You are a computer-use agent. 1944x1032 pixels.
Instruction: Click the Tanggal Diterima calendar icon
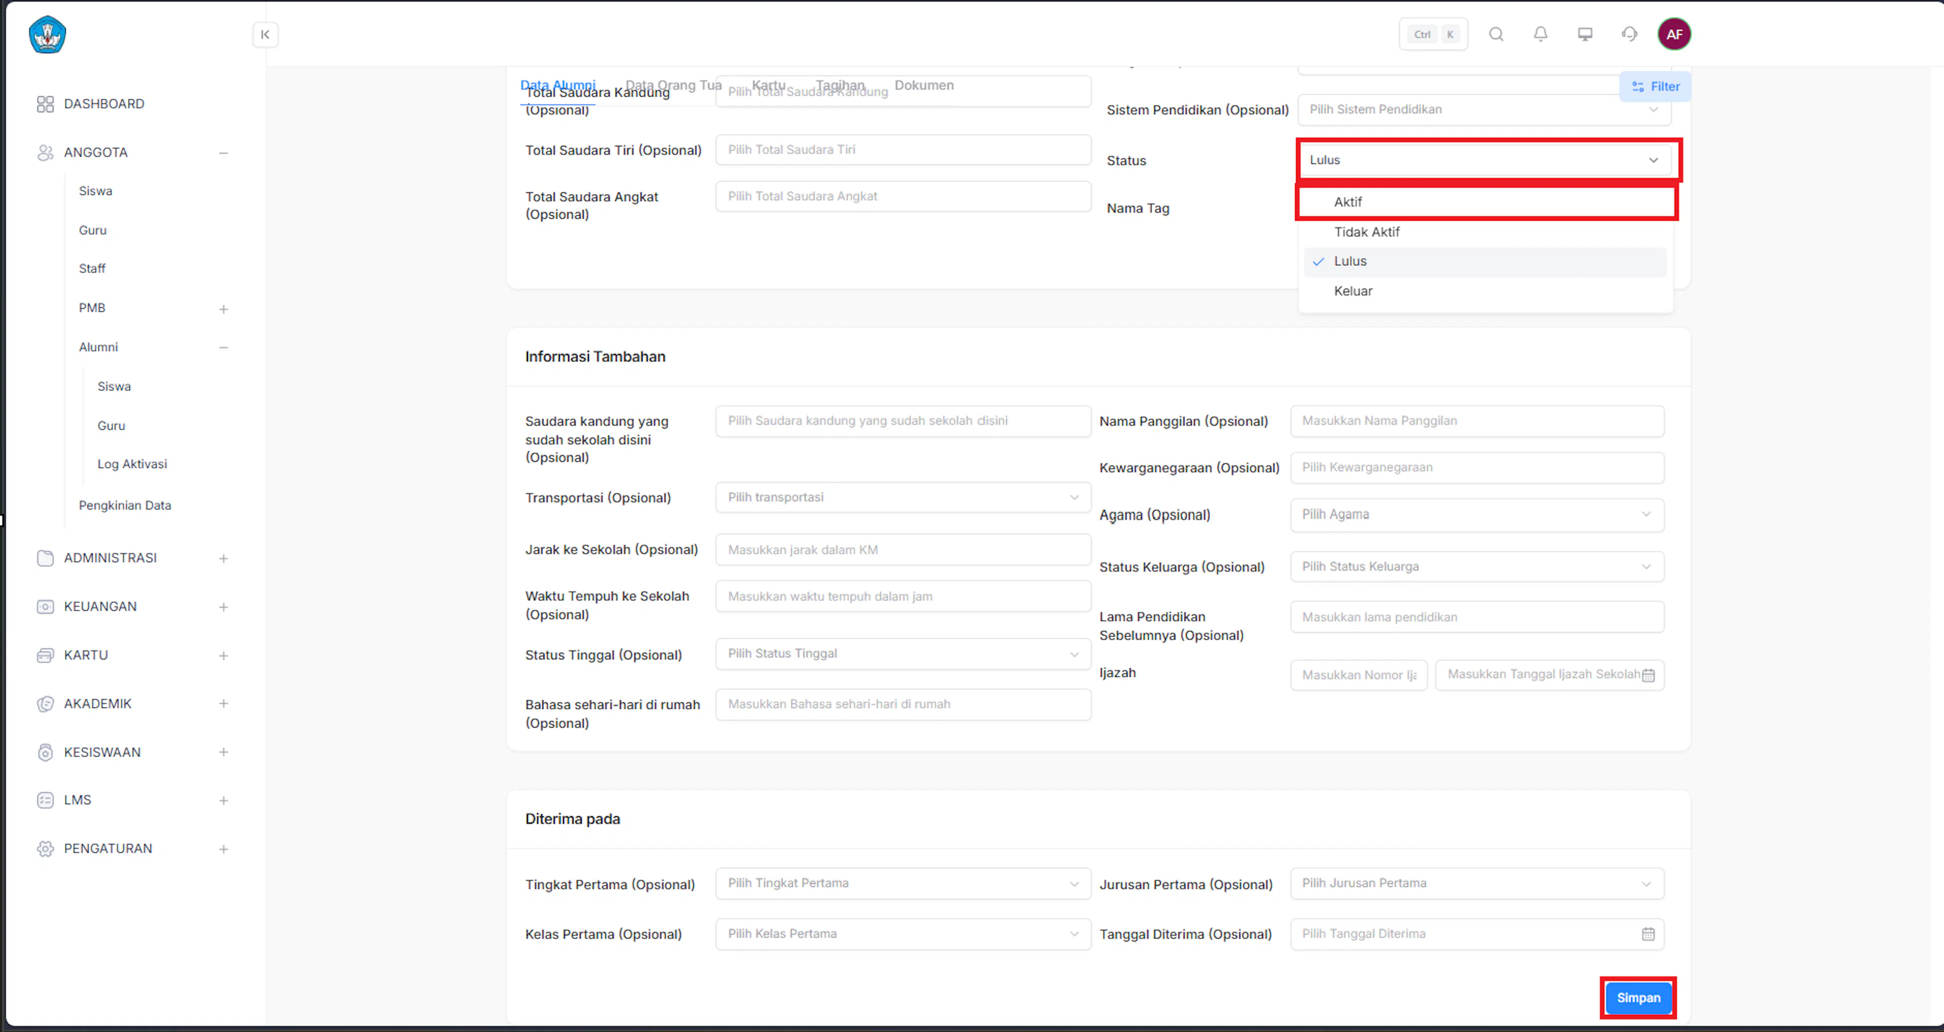[1647, 934]
